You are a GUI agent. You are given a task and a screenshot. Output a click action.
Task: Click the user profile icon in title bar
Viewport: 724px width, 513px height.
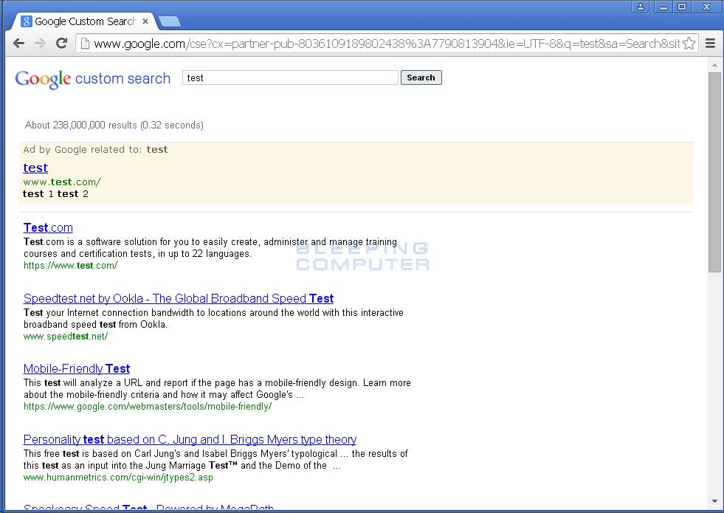click(x=640, y=7)
